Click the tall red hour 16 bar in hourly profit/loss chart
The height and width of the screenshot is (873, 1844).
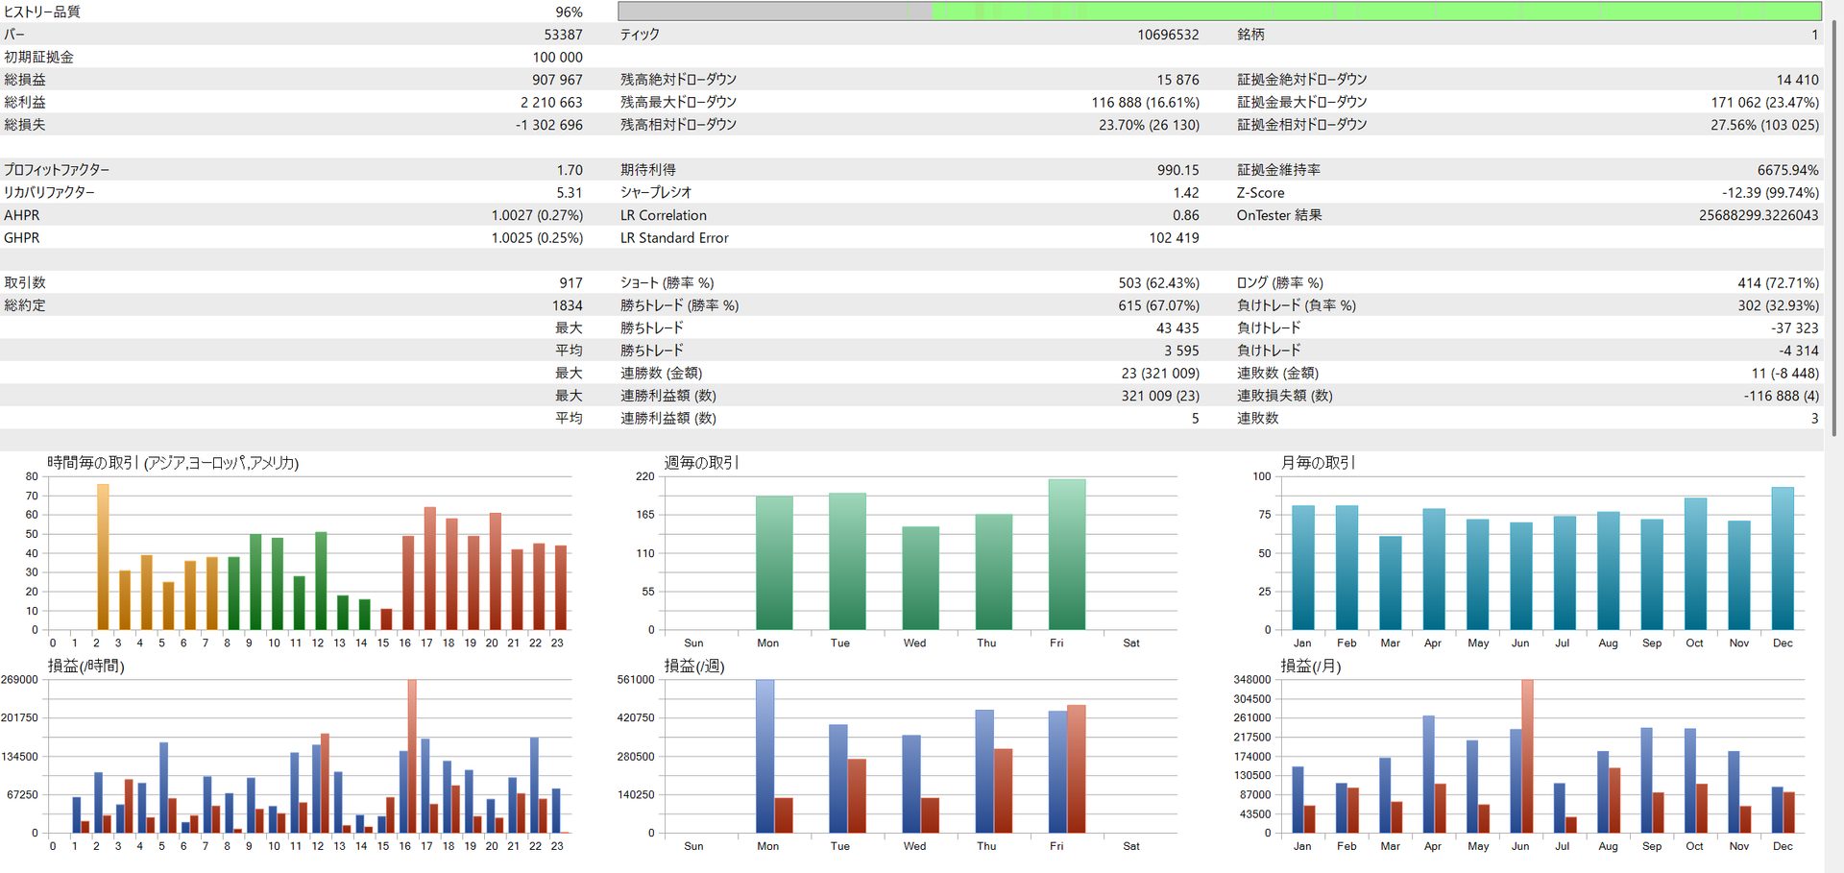(412, 756)
